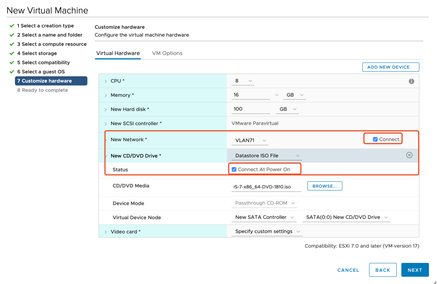
Task: Expand the New Hard disk settings
Action: click(105, 109)
